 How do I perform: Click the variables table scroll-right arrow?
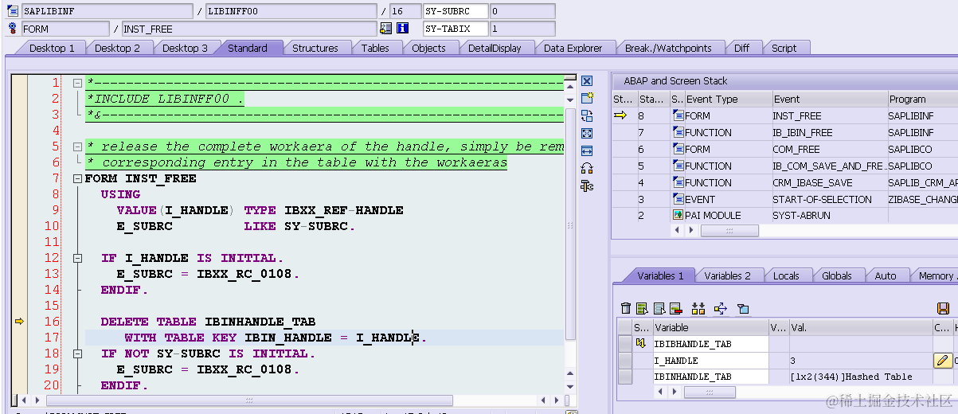click(x=676, y=392)
